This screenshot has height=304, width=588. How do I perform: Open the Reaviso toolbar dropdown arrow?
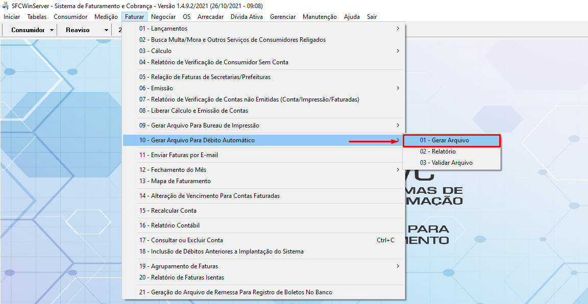pyautogui.click(x=106, y=30)
